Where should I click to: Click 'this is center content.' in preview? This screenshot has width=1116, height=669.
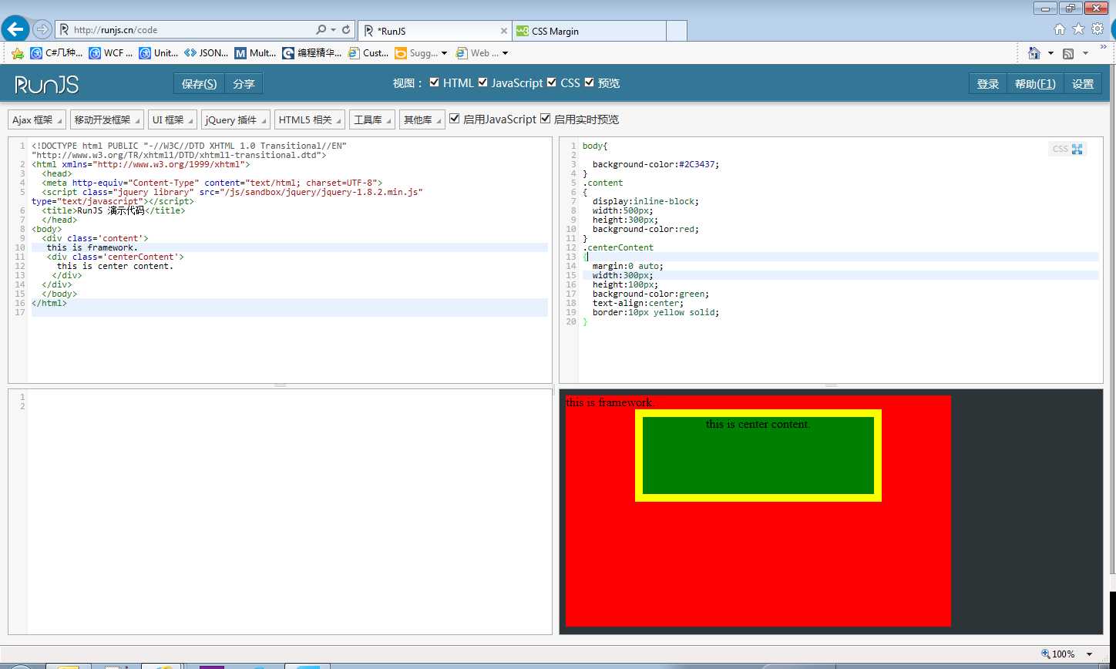[x=758, y=424]
